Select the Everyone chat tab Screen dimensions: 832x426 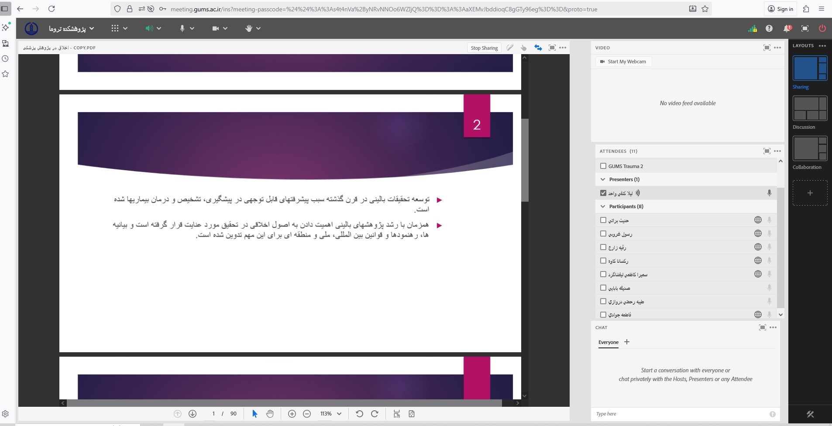(608, 342)
